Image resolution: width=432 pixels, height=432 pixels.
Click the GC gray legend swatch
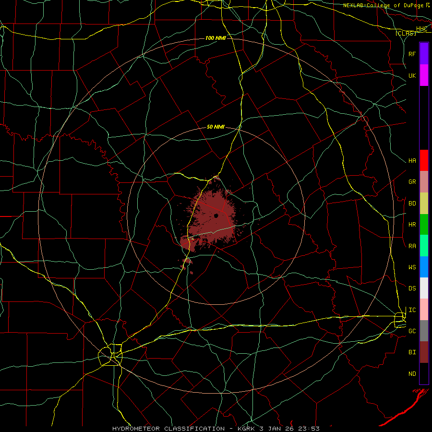(424, 331)
